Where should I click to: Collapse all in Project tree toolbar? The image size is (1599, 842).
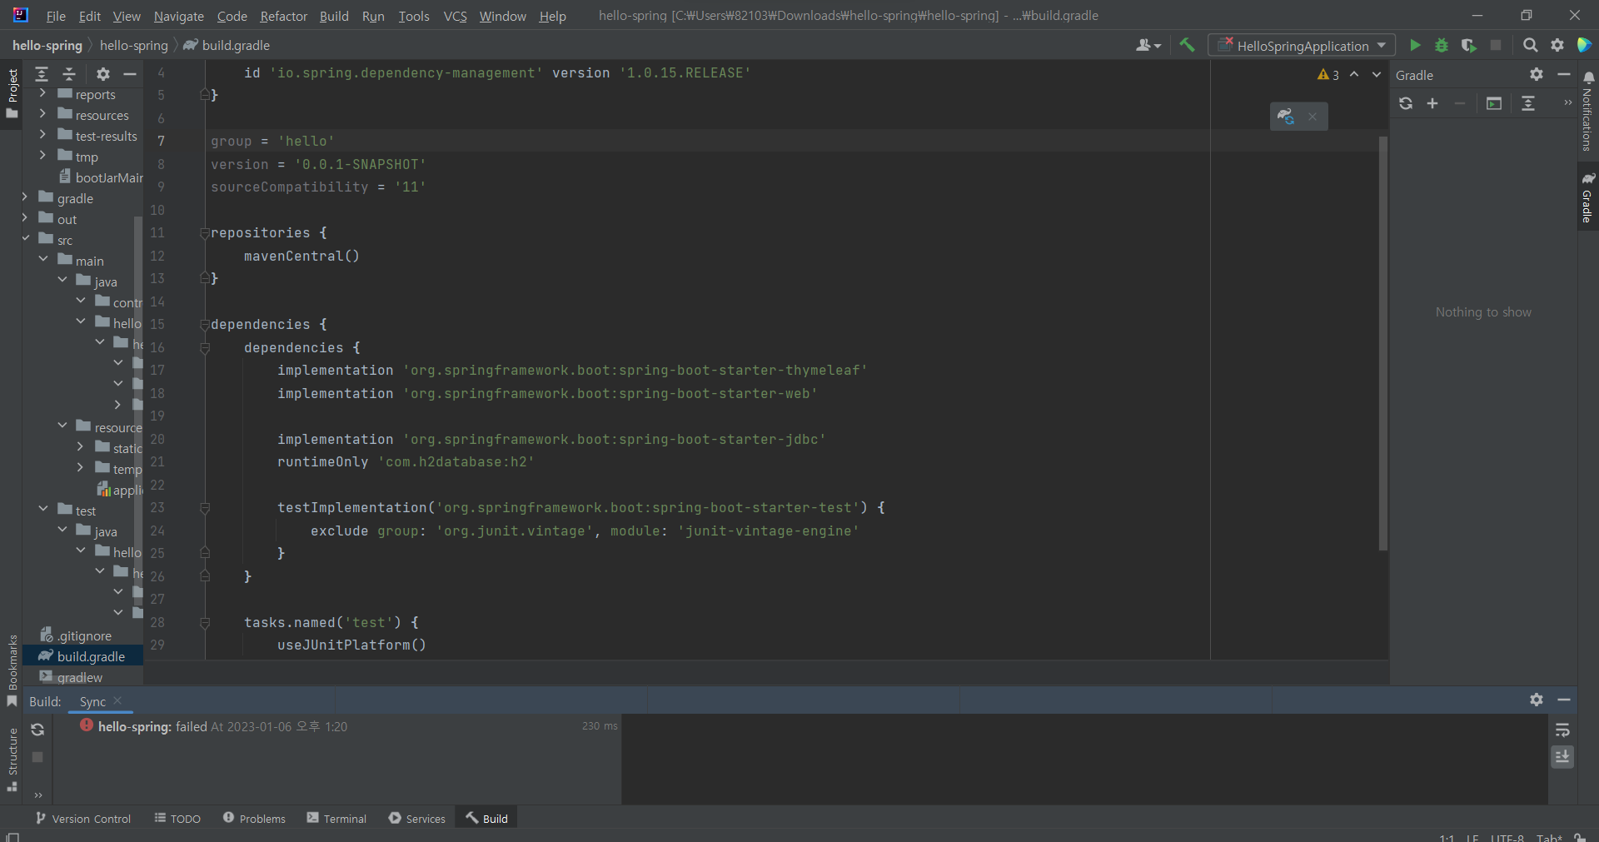point(69,74)
